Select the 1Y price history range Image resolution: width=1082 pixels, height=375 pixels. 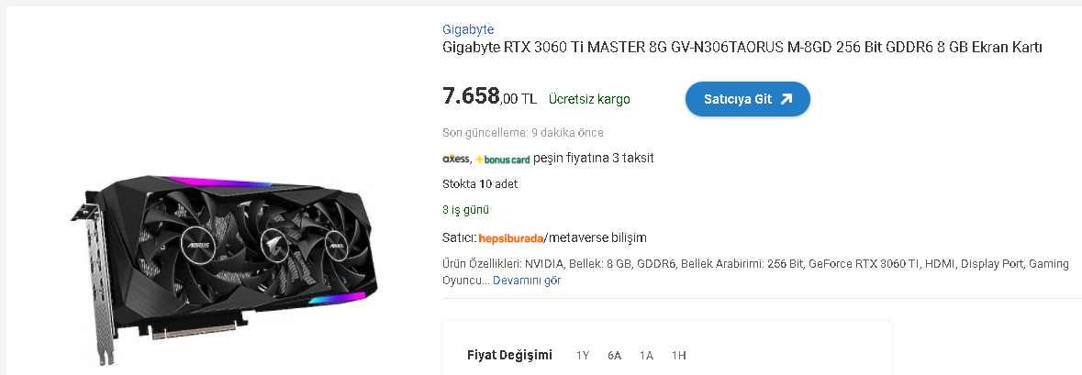(x=583, y=356)
